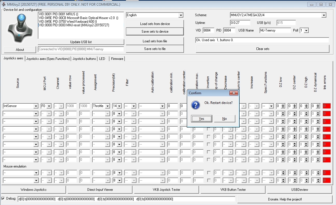Toggle Inversion checkbox in first mouse emulation row
The width and height of the screenshot is (336, 205).
209,172
